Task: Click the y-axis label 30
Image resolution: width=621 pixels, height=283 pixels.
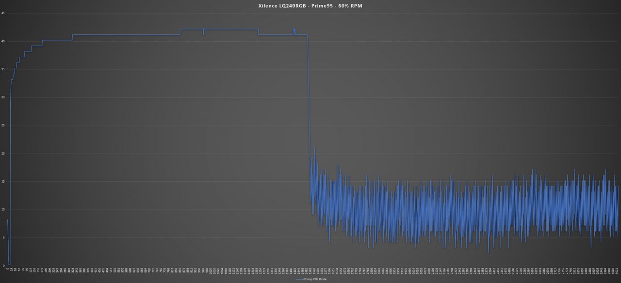Action: point(3,97)
